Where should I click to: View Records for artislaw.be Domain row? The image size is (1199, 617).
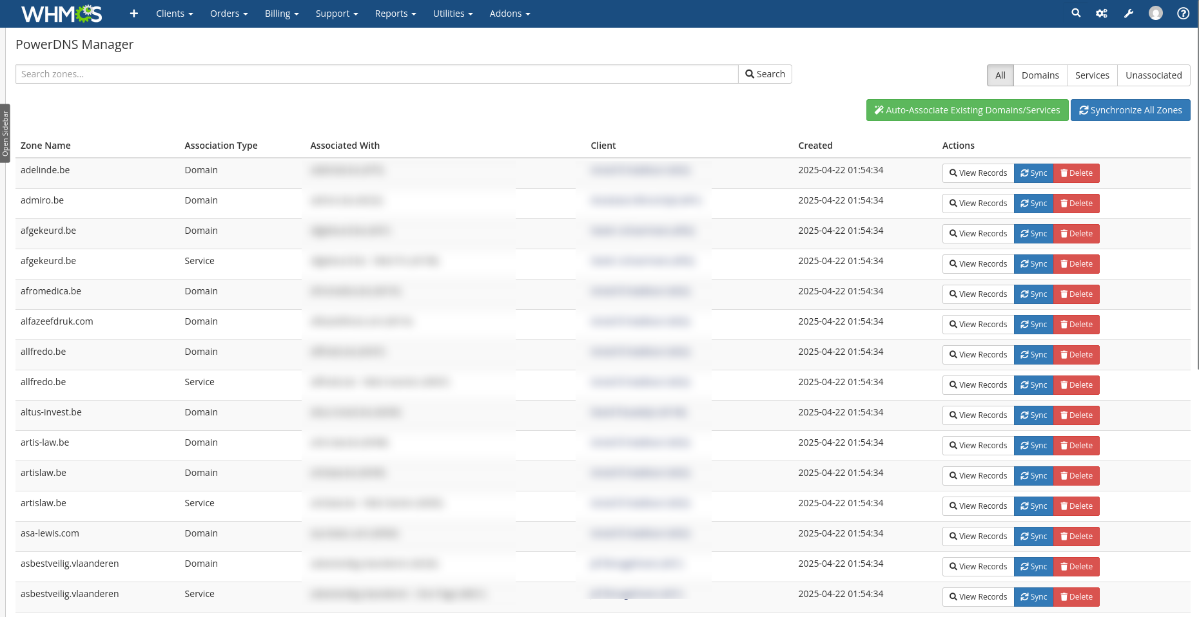(x=978, y=476)
